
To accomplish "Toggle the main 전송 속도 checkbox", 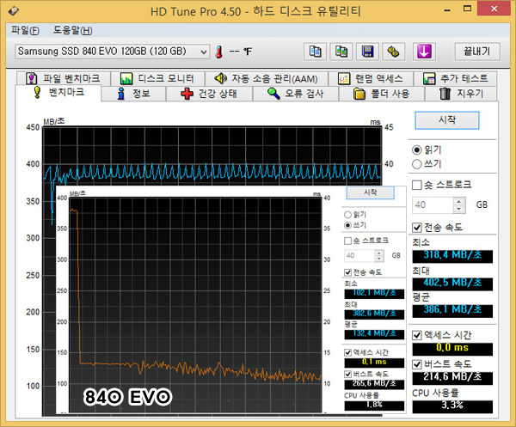I will coord(417,228).
